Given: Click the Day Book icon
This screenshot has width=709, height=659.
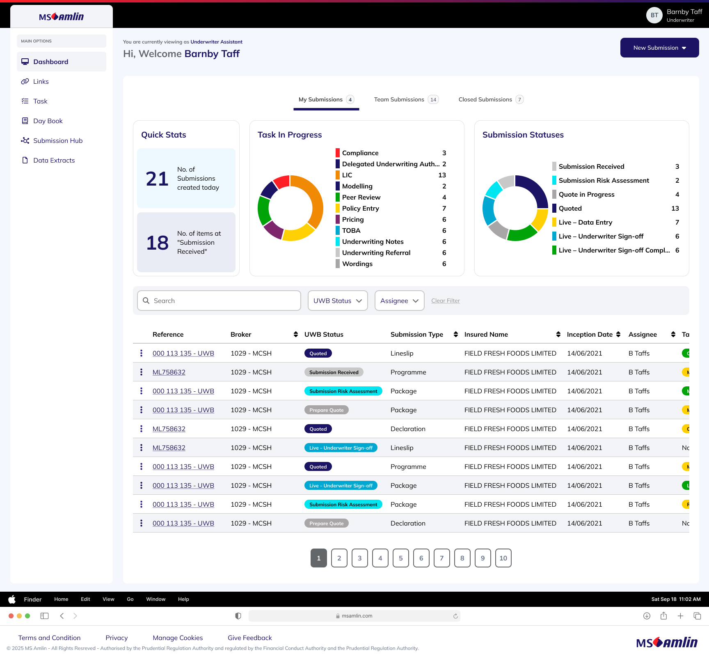Looking at the screenshot, I should (x=25, y=121).
